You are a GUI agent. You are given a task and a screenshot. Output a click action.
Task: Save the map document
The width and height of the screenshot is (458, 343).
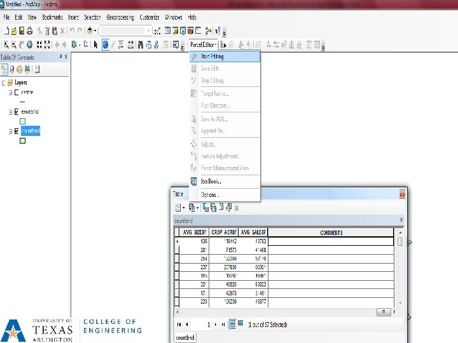(x=22, y=30)
